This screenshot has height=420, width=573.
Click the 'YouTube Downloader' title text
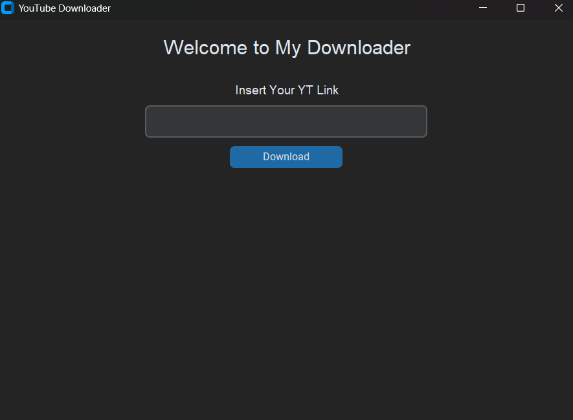coord(65,8)
